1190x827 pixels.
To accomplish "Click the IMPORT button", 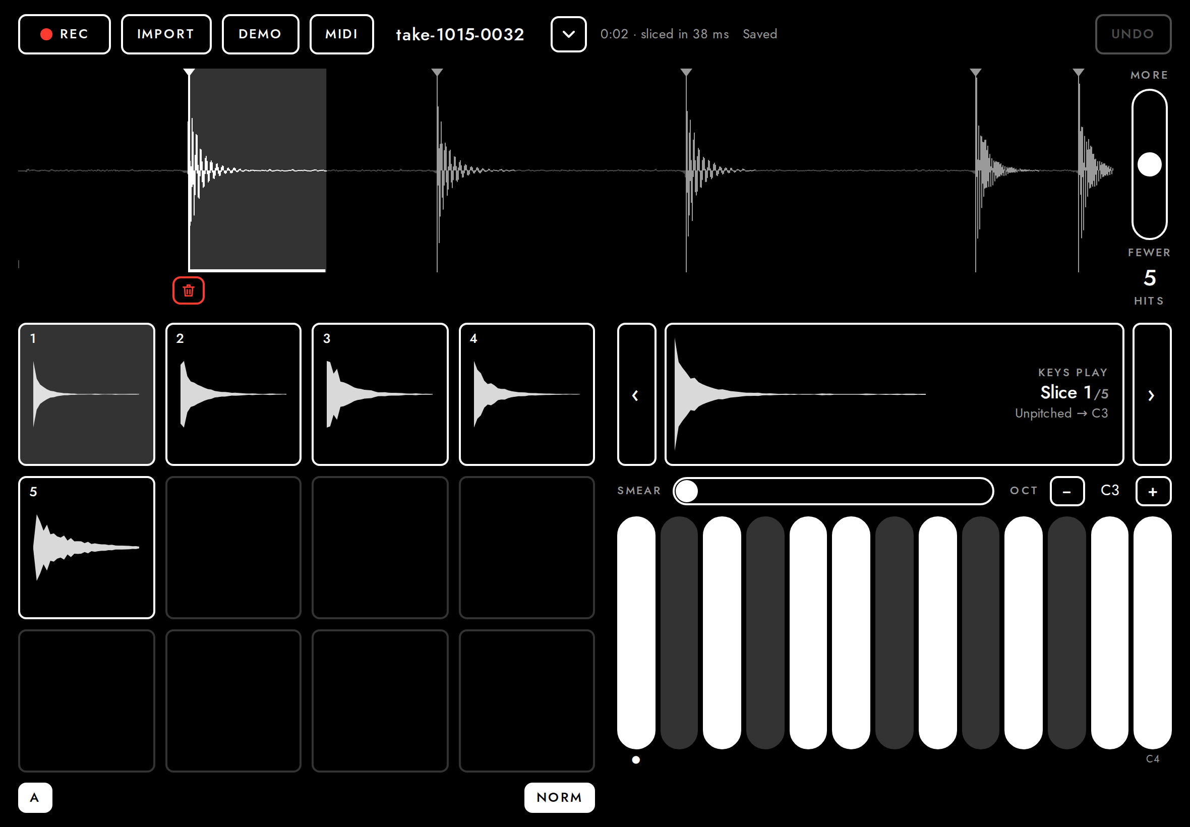I will [166, 34].
